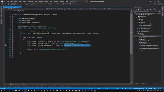Select TransactionStatusType.cs in Solution Explorer
The height and width of the screenshot is (92, 164).
148,24
